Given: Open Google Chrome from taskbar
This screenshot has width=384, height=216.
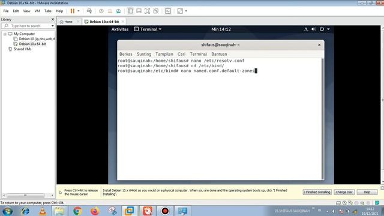Looking at the screenshot, I should (77, 211).
